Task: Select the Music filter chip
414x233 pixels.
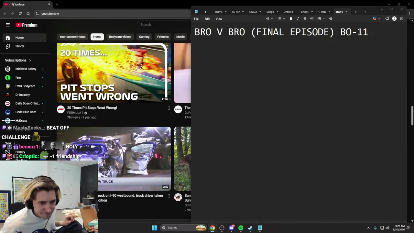Action: pyautogui.click(x=180, y=37)
